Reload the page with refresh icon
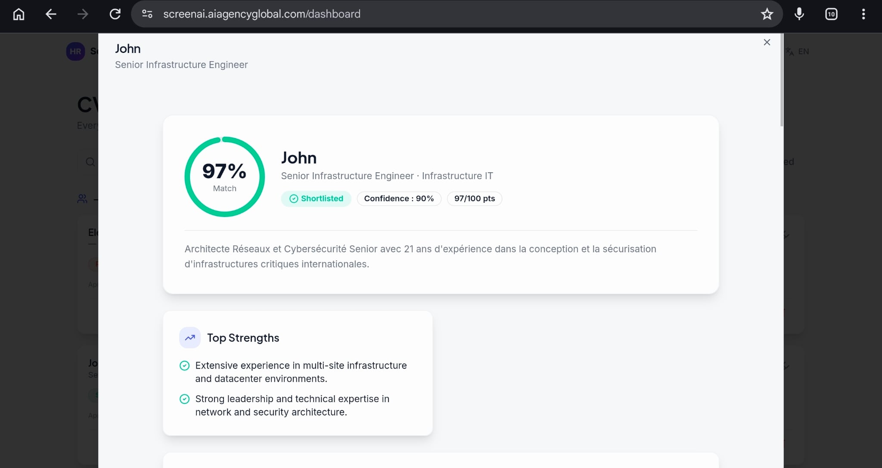This screenshot has width=882, height=468. [x=115, y=14]
